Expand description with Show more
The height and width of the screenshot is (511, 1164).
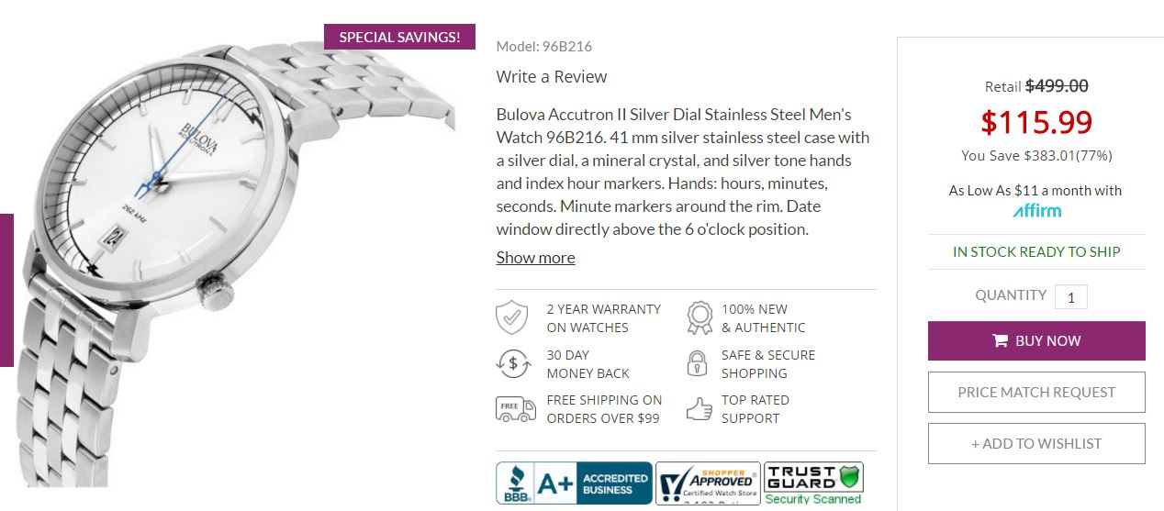coord(535,258)
